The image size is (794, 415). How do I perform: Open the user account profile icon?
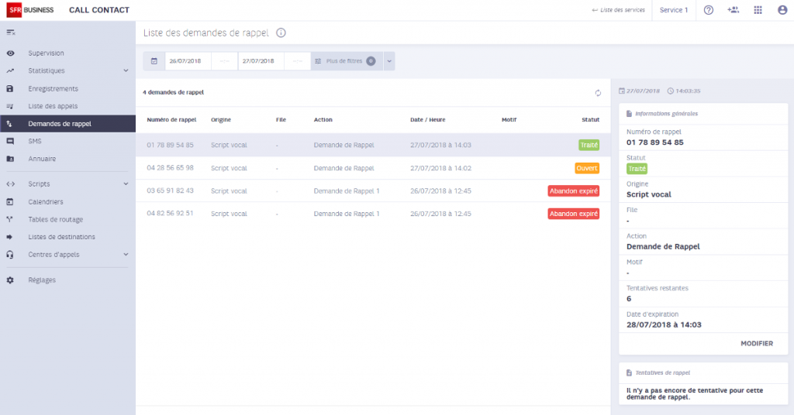pyautogui.click(x=782, y=10)
